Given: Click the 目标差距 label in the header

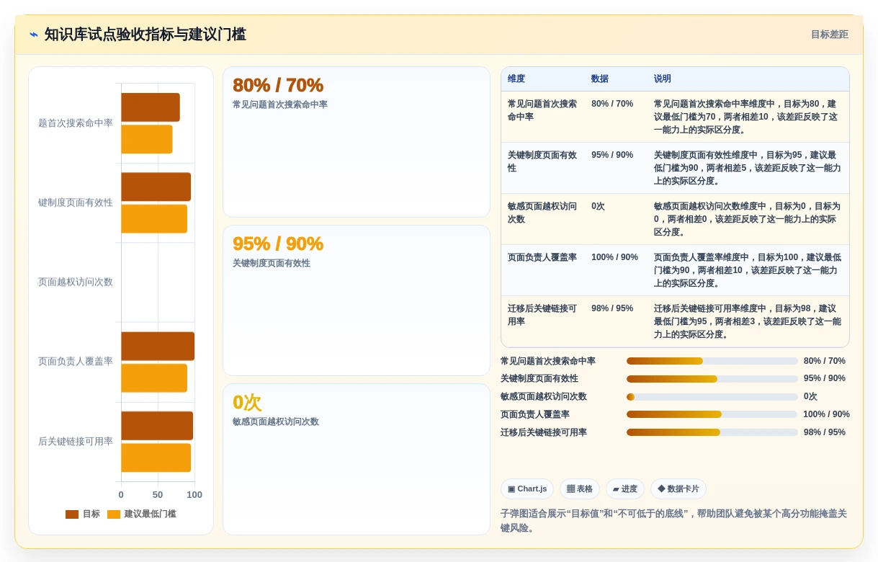Looking at the screenshot, I should (829, 35).
